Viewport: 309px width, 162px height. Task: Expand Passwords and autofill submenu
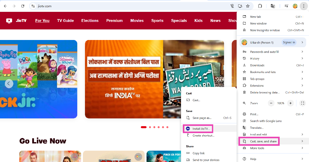(302, 52)
